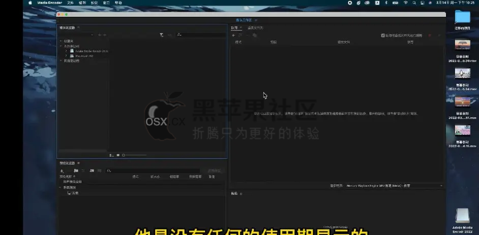Click the remove preset minus icon
This screenshot has width=479, height=235.
click(x=69, y=171)
